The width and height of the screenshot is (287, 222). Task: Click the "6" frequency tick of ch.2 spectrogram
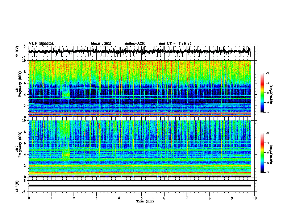pyautogui.click(x=26, y=143)
